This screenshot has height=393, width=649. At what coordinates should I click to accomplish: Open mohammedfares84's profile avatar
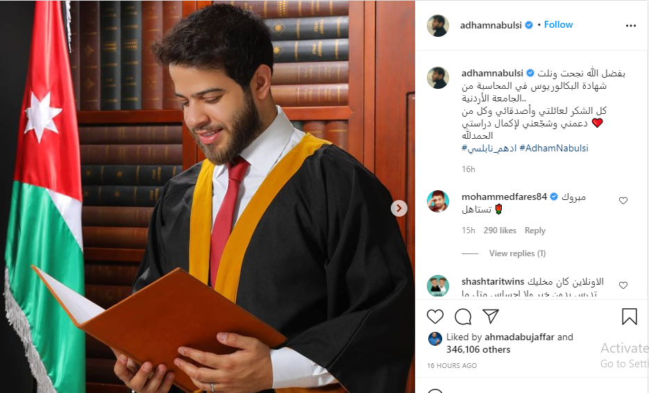click(438, 201)
